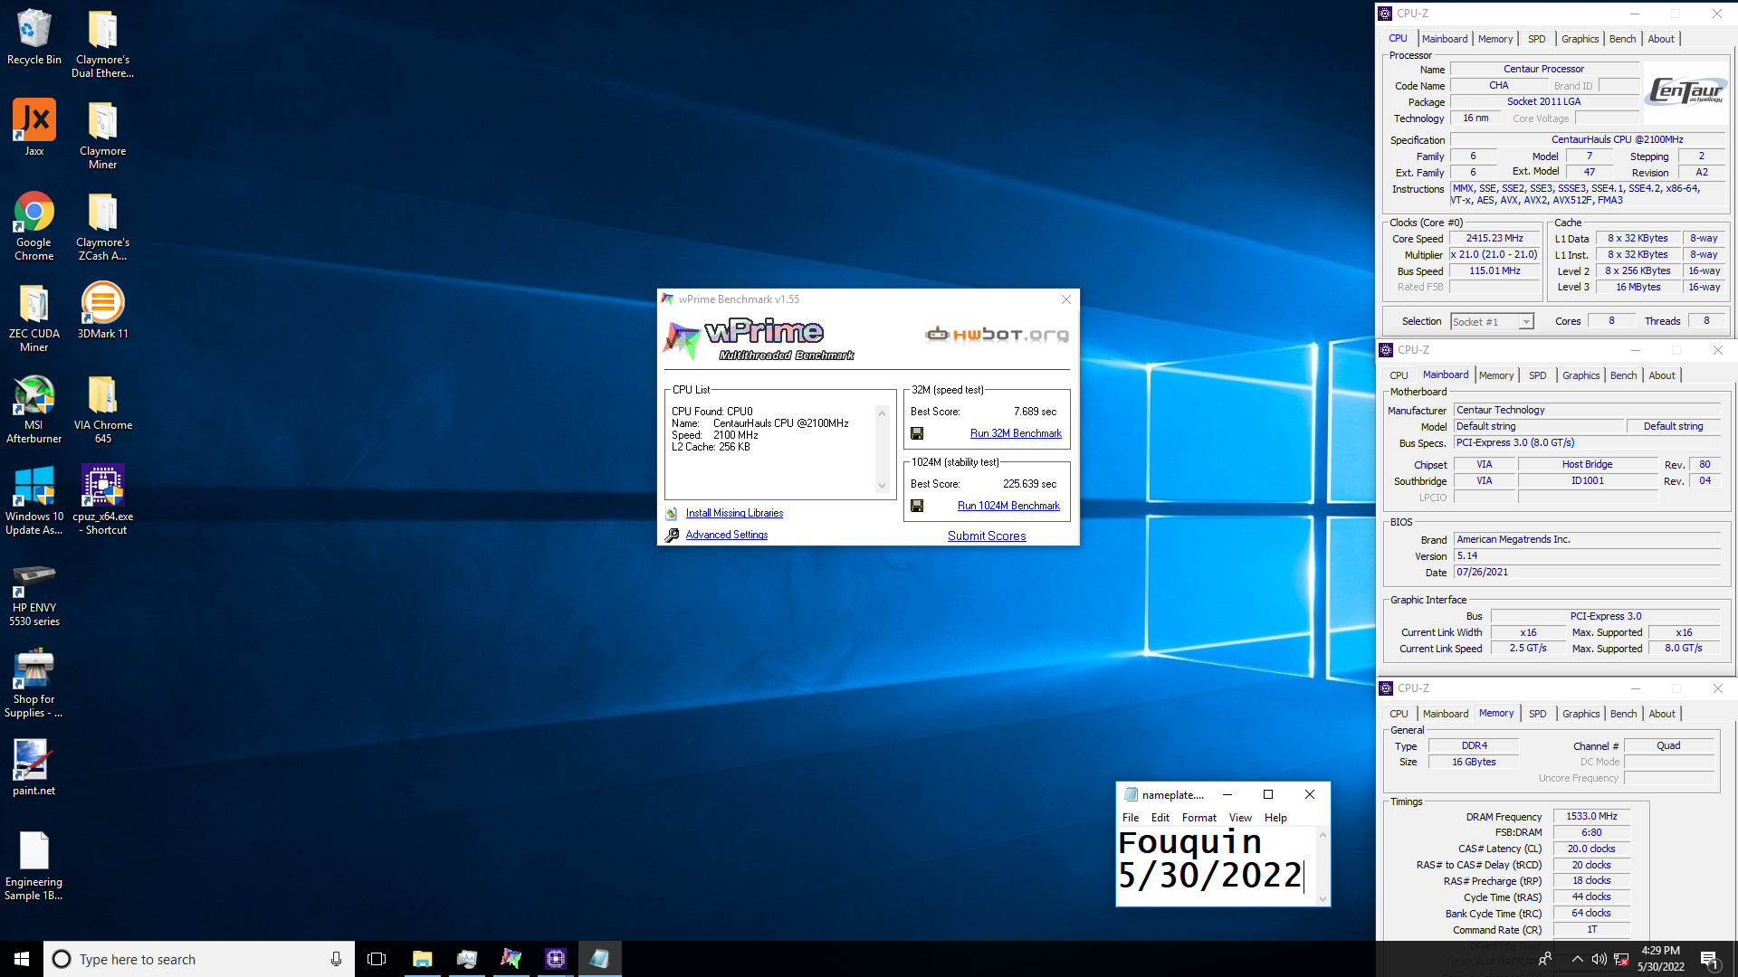Image resolution: width=1738 pixels, height=977 pixels.
Task: Click the BIOS Date value 07/26/2021
Action: [x=1586, y=573]
